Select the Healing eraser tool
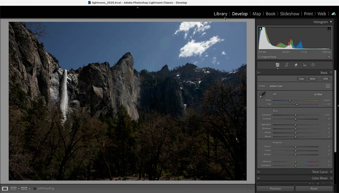The height and width of the screenshot is (193, 339). tap(296, 65)
